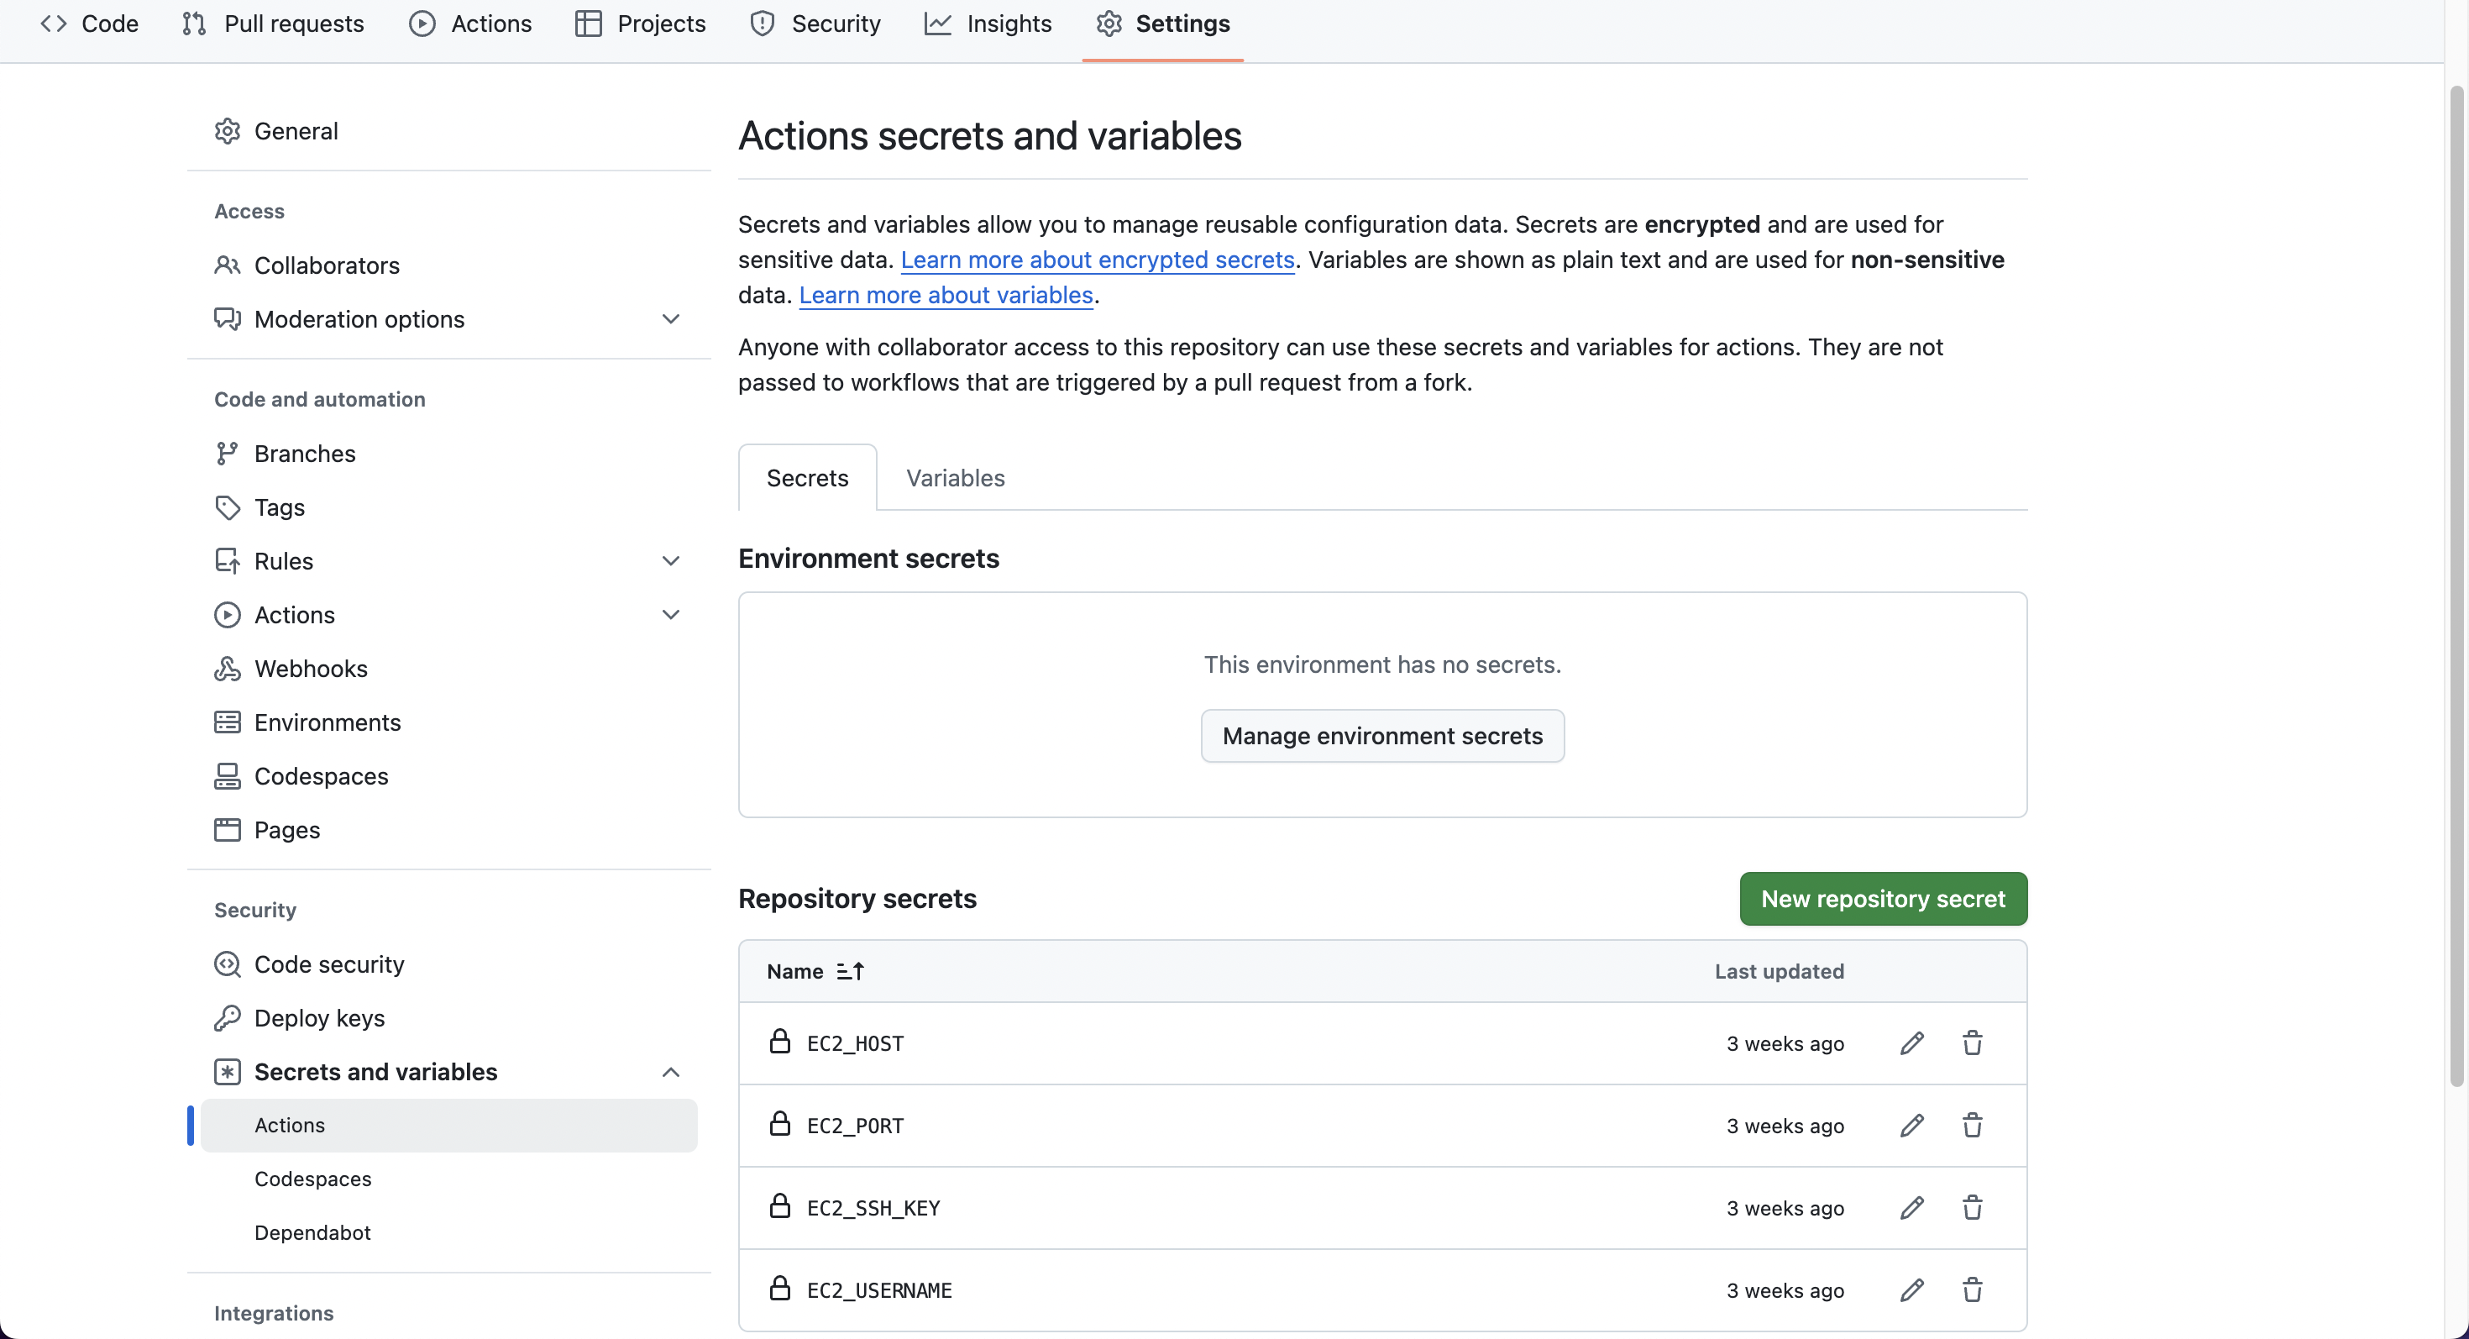Click the Pages sidebar icon
2469x1339 pixels.
229,830
